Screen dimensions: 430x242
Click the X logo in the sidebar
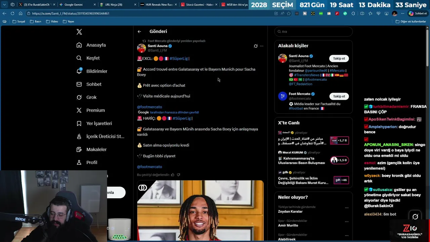(79, 32)
